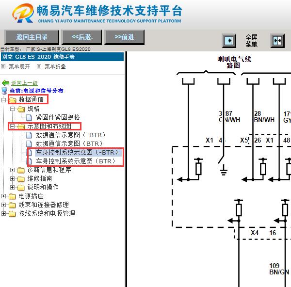Click the 说明和操作 folder icon
Viewport: 291px width, 287px height.
[x=21, y=188]
